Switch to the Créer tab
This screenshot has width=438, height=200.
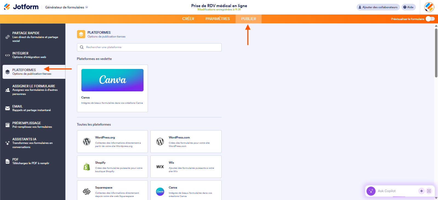[x=188, y=19]
